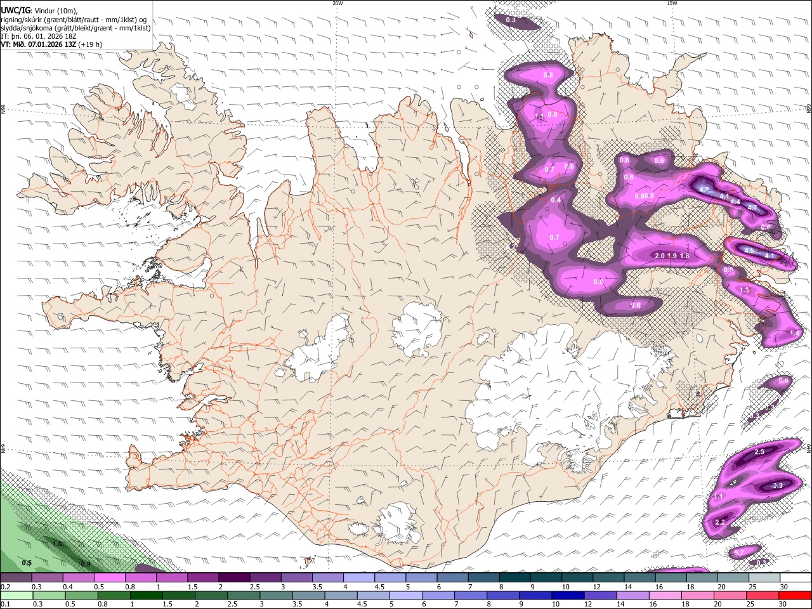Image resolution: width=812 pixels, height=609 pixels.
Task: Click the bottom-row rain swatch starting at 0.1
Action: 16,595
